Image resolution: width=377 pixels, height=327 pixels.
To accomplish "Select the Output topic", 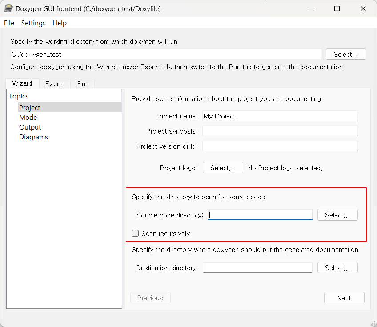I will pyautogui.click(x=30, y=127).
